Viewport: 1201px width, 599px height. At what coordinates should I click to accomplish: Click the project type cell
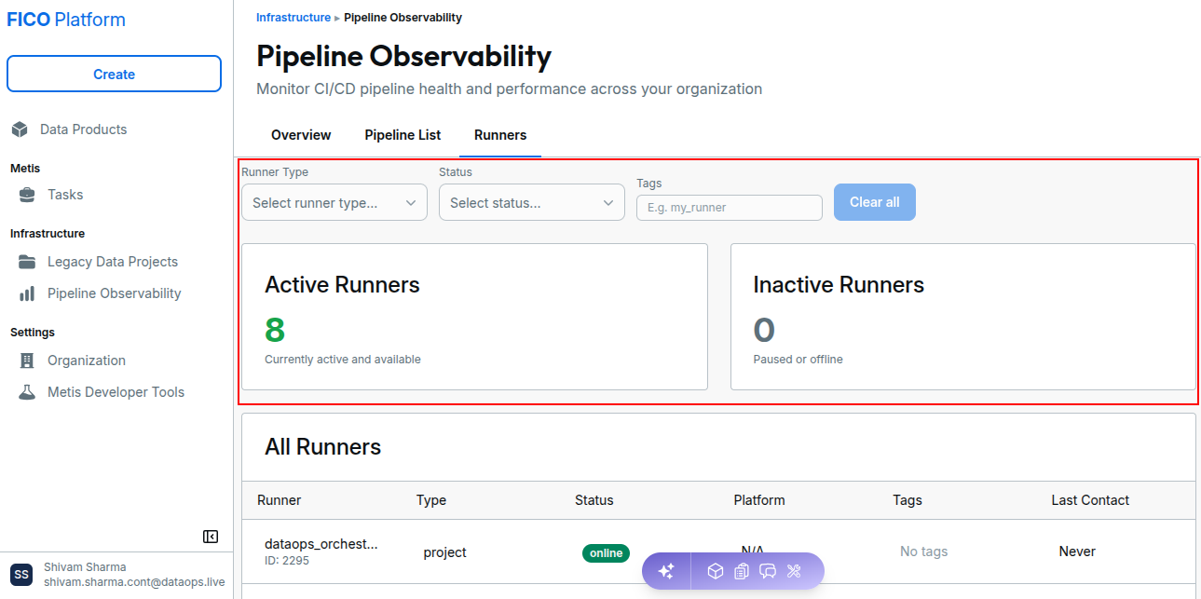click(x=445, y=552)
